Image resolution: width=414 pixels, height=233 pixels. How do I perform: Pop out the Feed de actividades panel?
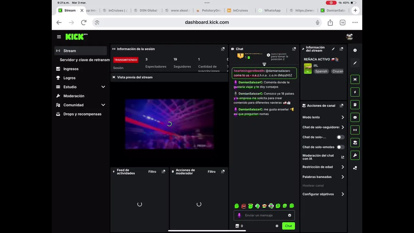163,172
